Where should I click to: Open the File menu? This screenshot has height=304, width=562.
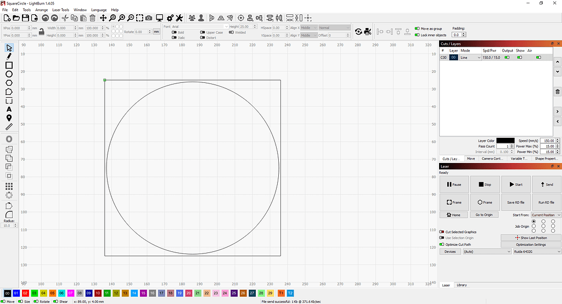5,10
